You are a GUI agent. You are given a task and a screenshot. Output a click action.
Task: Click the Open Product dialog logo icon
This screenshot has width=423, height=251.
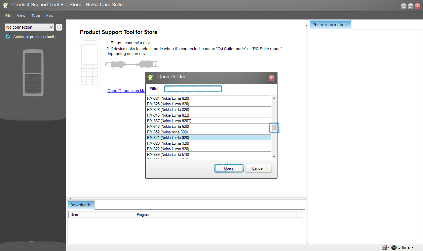pyautogui.click(x=151, y=77)
